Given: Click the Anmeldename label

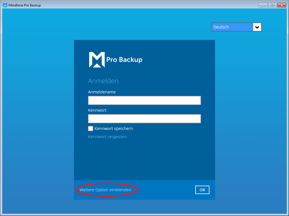Looking at the screenshot, I should pos(102,92).
